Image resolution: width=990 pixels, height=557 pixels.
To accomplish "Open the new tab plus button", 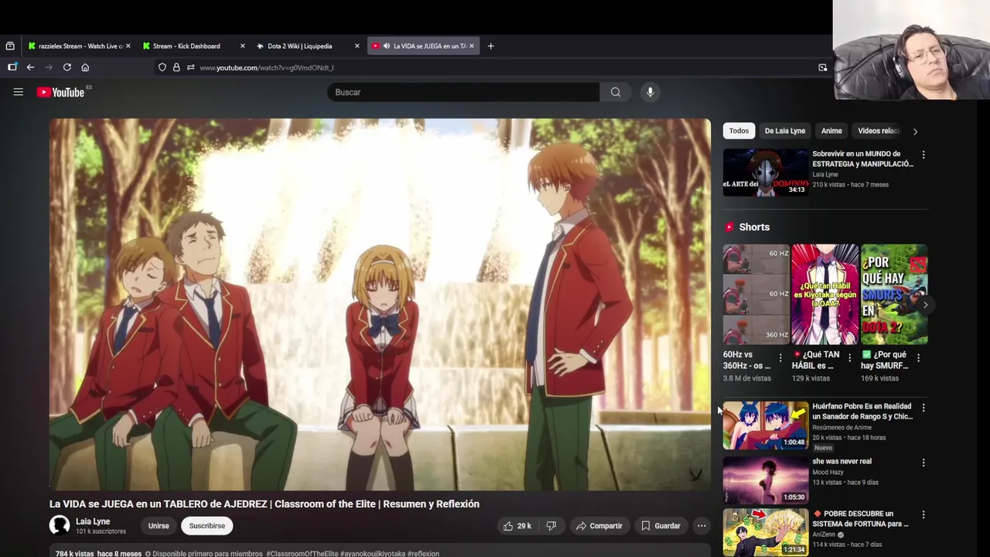I will pyautogui.click(x=490, y=46).
